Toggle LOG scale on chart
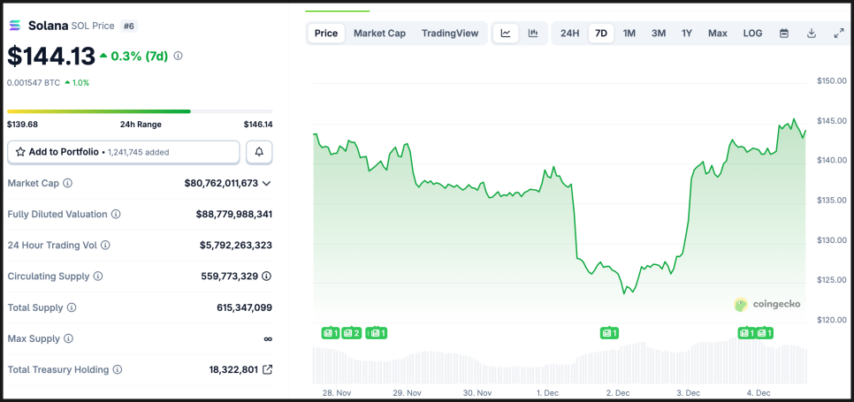Viewport: 854px width, 402px height. 752,34
